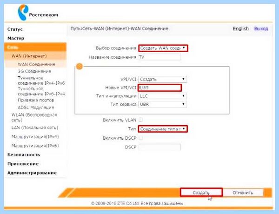
Task: Open the Статус menu
Action: (x=15, y=29)
